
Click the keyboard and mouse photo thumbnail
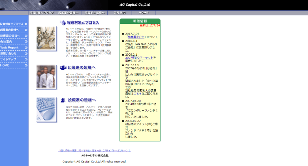tap(47, 110)
